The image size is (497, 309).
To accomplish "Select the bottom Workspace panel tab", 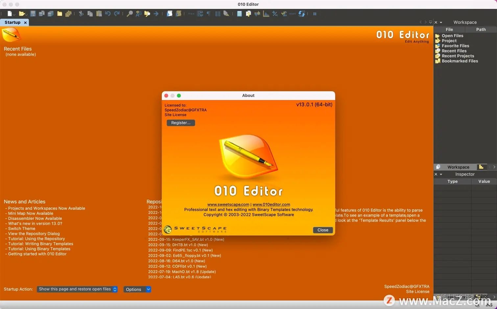I will pos(455,167).
